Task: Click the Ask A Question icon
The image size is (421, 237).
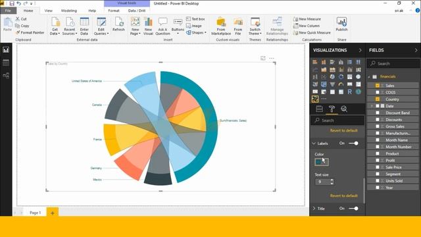Action: [x=162, y=26]
